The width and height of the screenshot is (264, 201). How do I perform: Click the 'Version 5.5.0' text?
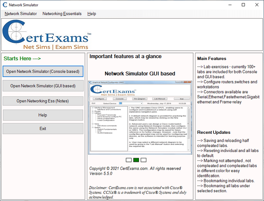pos(101,174)
